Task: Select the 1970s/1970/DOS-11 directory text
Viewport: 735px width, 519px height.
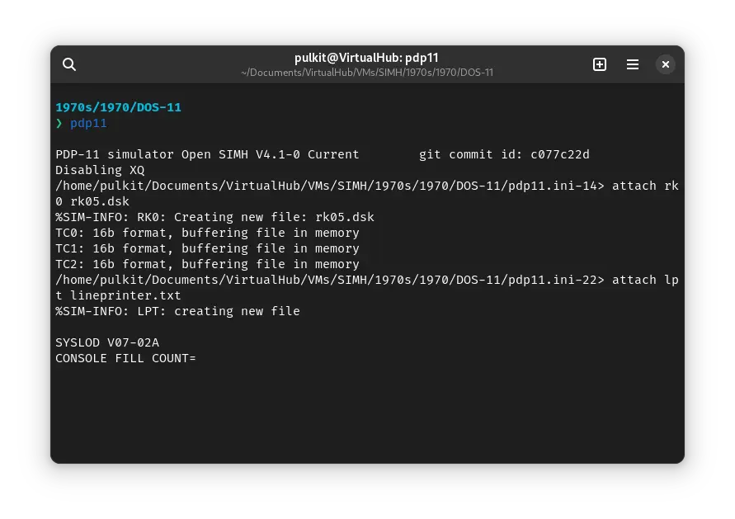Action: 118,107
